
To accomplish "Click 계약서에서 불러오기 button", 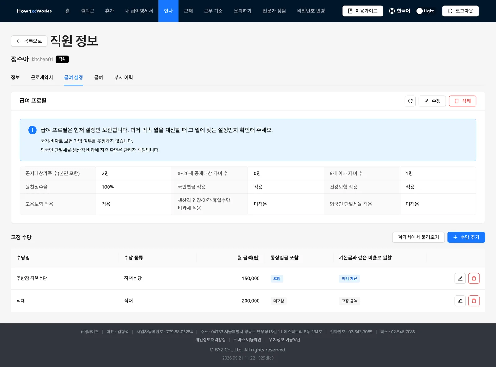I will (x=418, y=237).
